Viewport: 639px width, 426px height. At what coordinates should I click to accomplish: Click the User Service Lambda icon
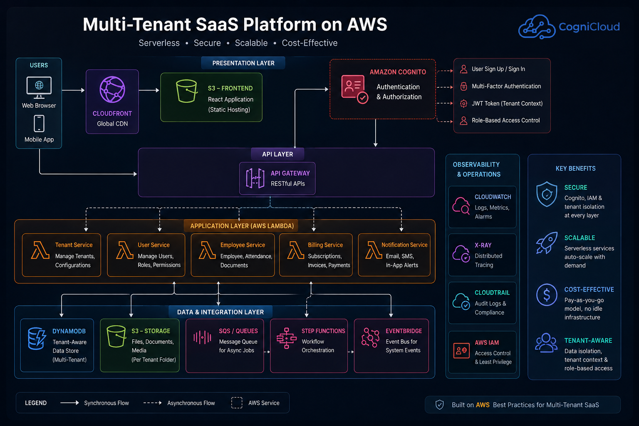click(x=125, y=250)
